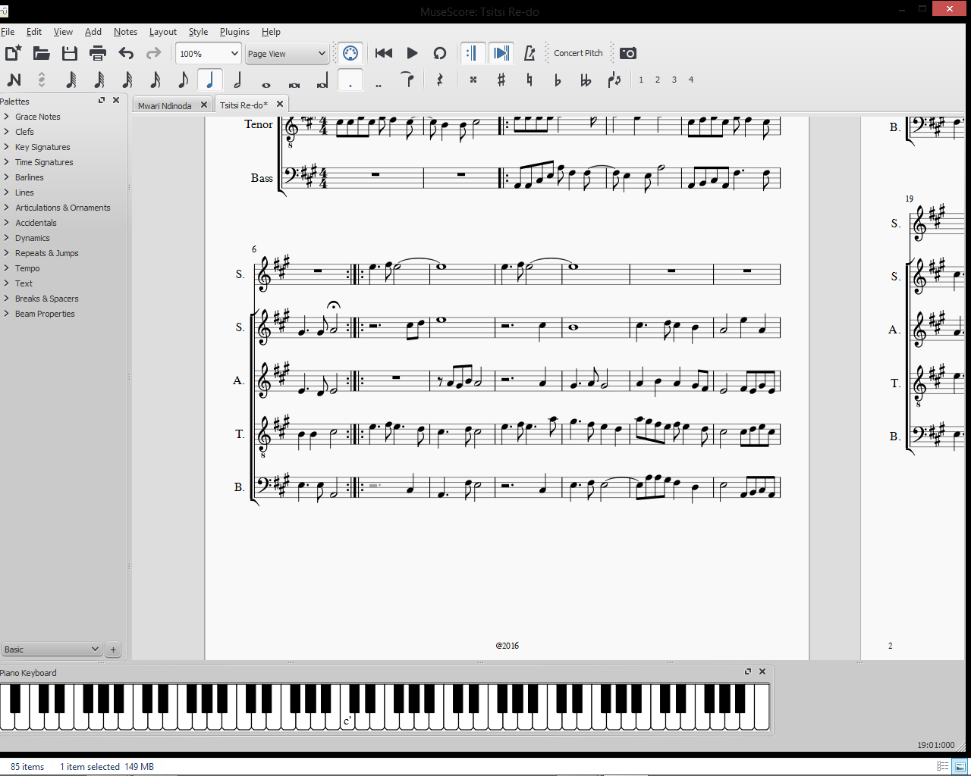Apply natural accidental
971x776 pixels.
(529, 80)
